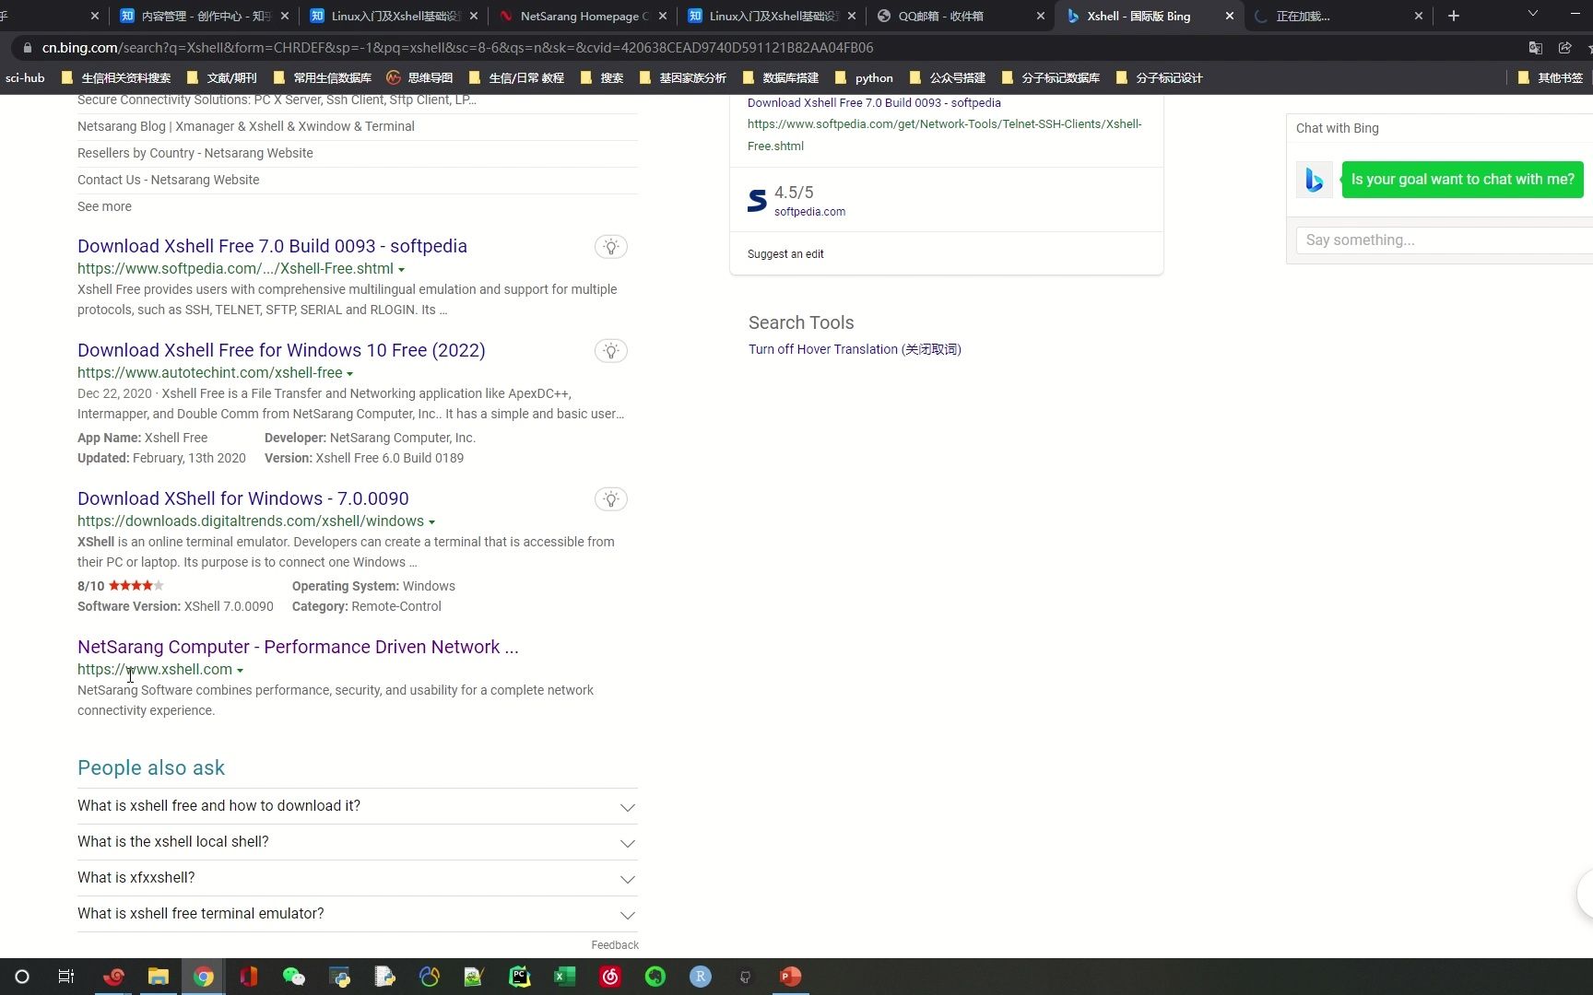Viewport: 1593px width, 995px height.
Task: Open Contact Us - Netsarang Website sitelink
Action: click(169, 180)
